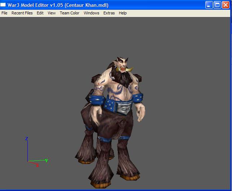The image size is (232, 191).
Task: Minimize the War3 Model Editor window
Action: [x=209, y=5]
